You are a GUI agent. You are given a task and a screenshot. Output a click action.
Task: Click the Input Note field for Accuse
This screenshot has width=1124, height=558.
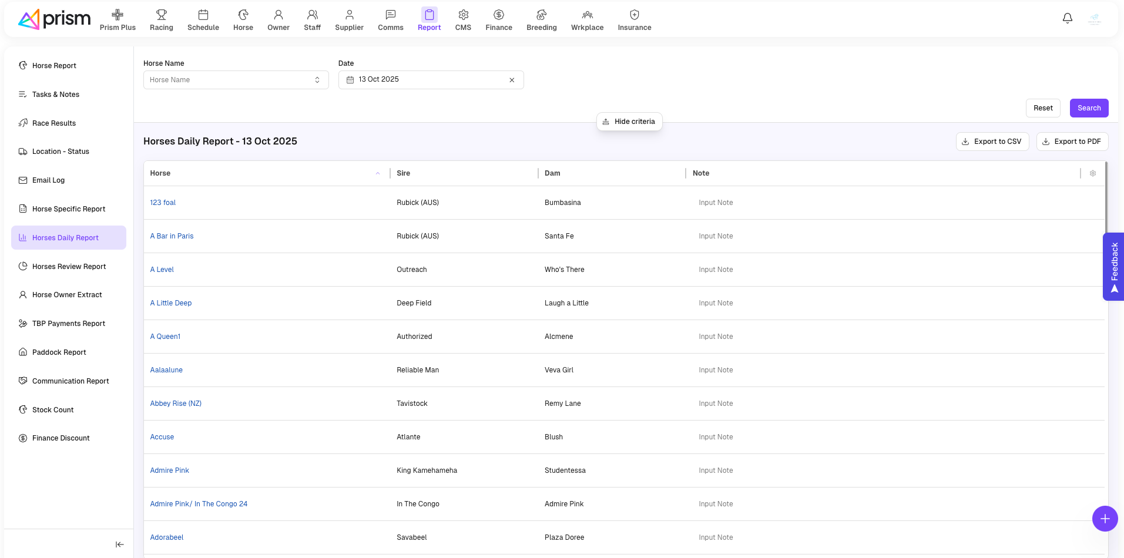(716, 437)
